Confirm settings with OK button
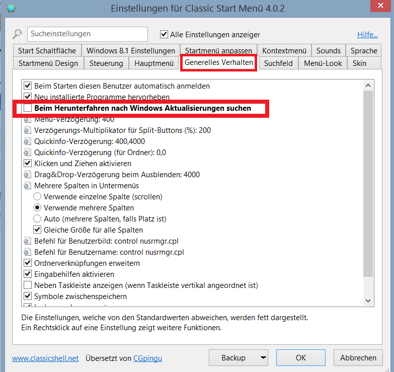 pyautogui.click(x=301, y=358)
